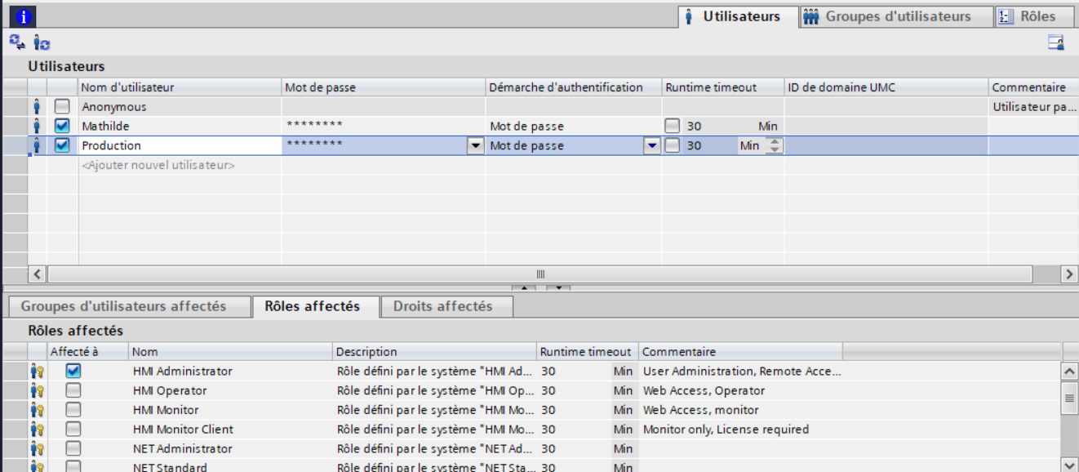The width and height of the screenshot is (1079, 472).
Task: Click the first users toolbar icon with arrows
Action: [x=16, y=42]
